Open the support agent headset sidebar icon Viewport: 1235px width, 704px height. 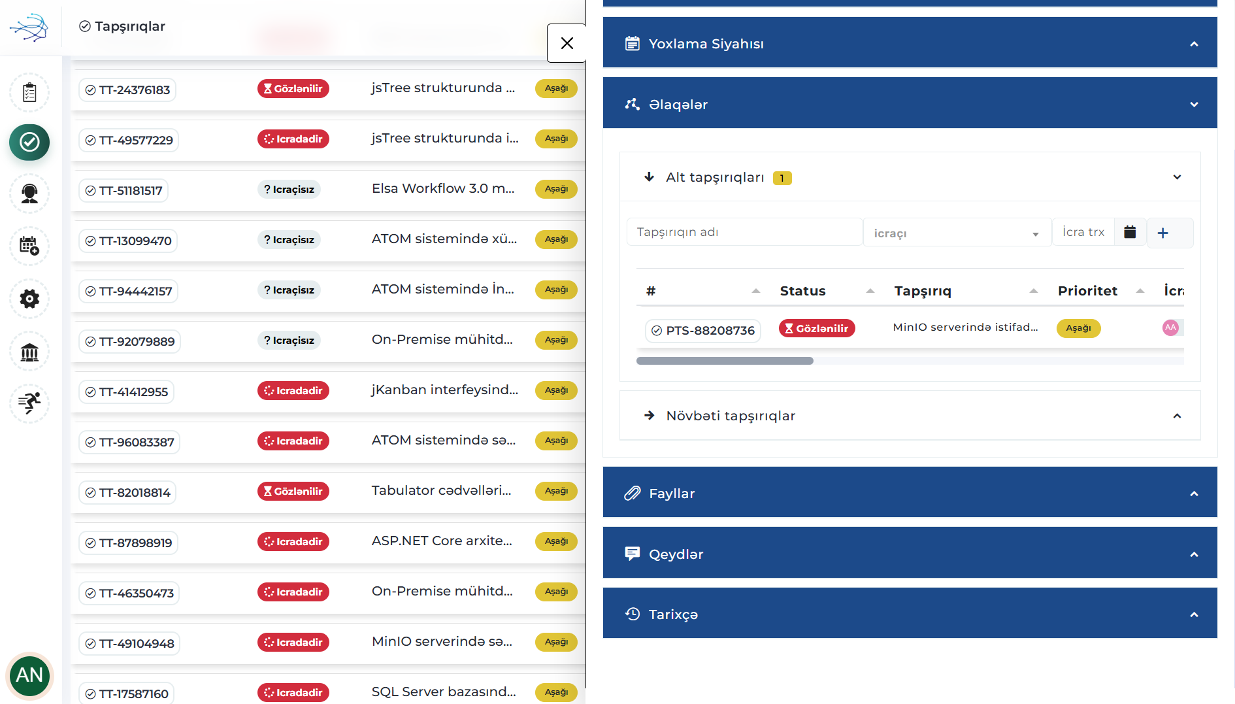pyautogui.click(x=29, y=193)
